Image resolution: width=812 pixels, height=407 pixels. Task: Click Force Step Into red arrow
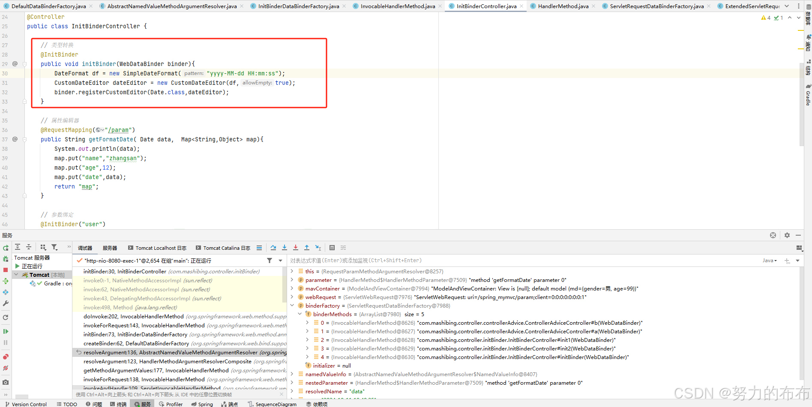296,248
